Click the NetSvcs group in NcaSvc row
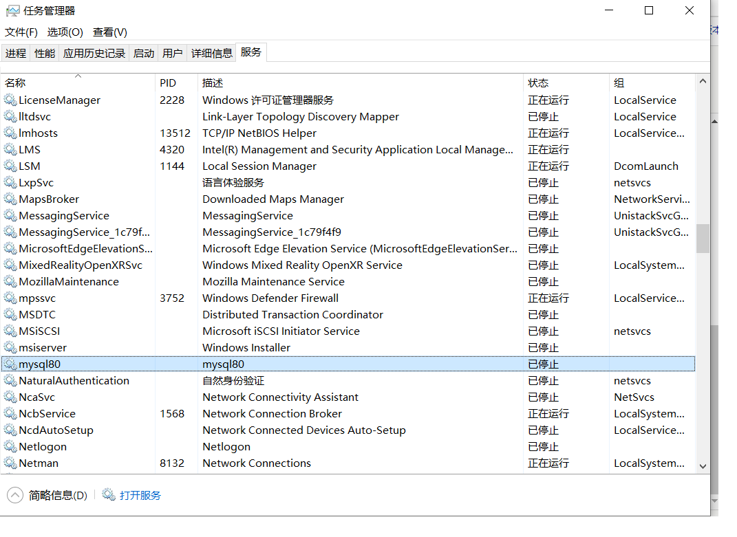 pos(634,397)
